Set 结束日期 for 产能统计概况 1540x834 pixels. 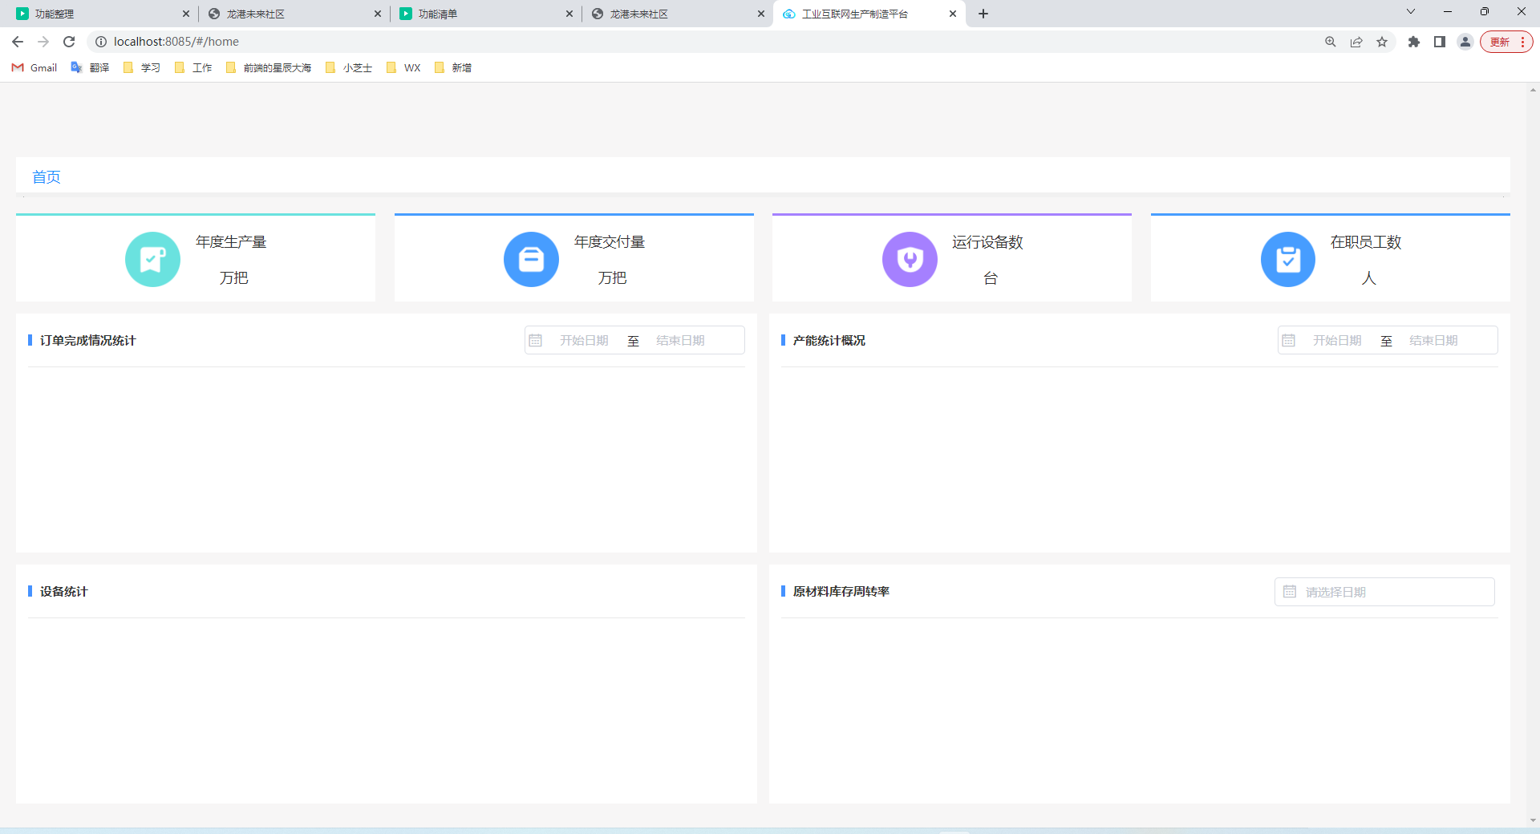tap(1433, 341)
